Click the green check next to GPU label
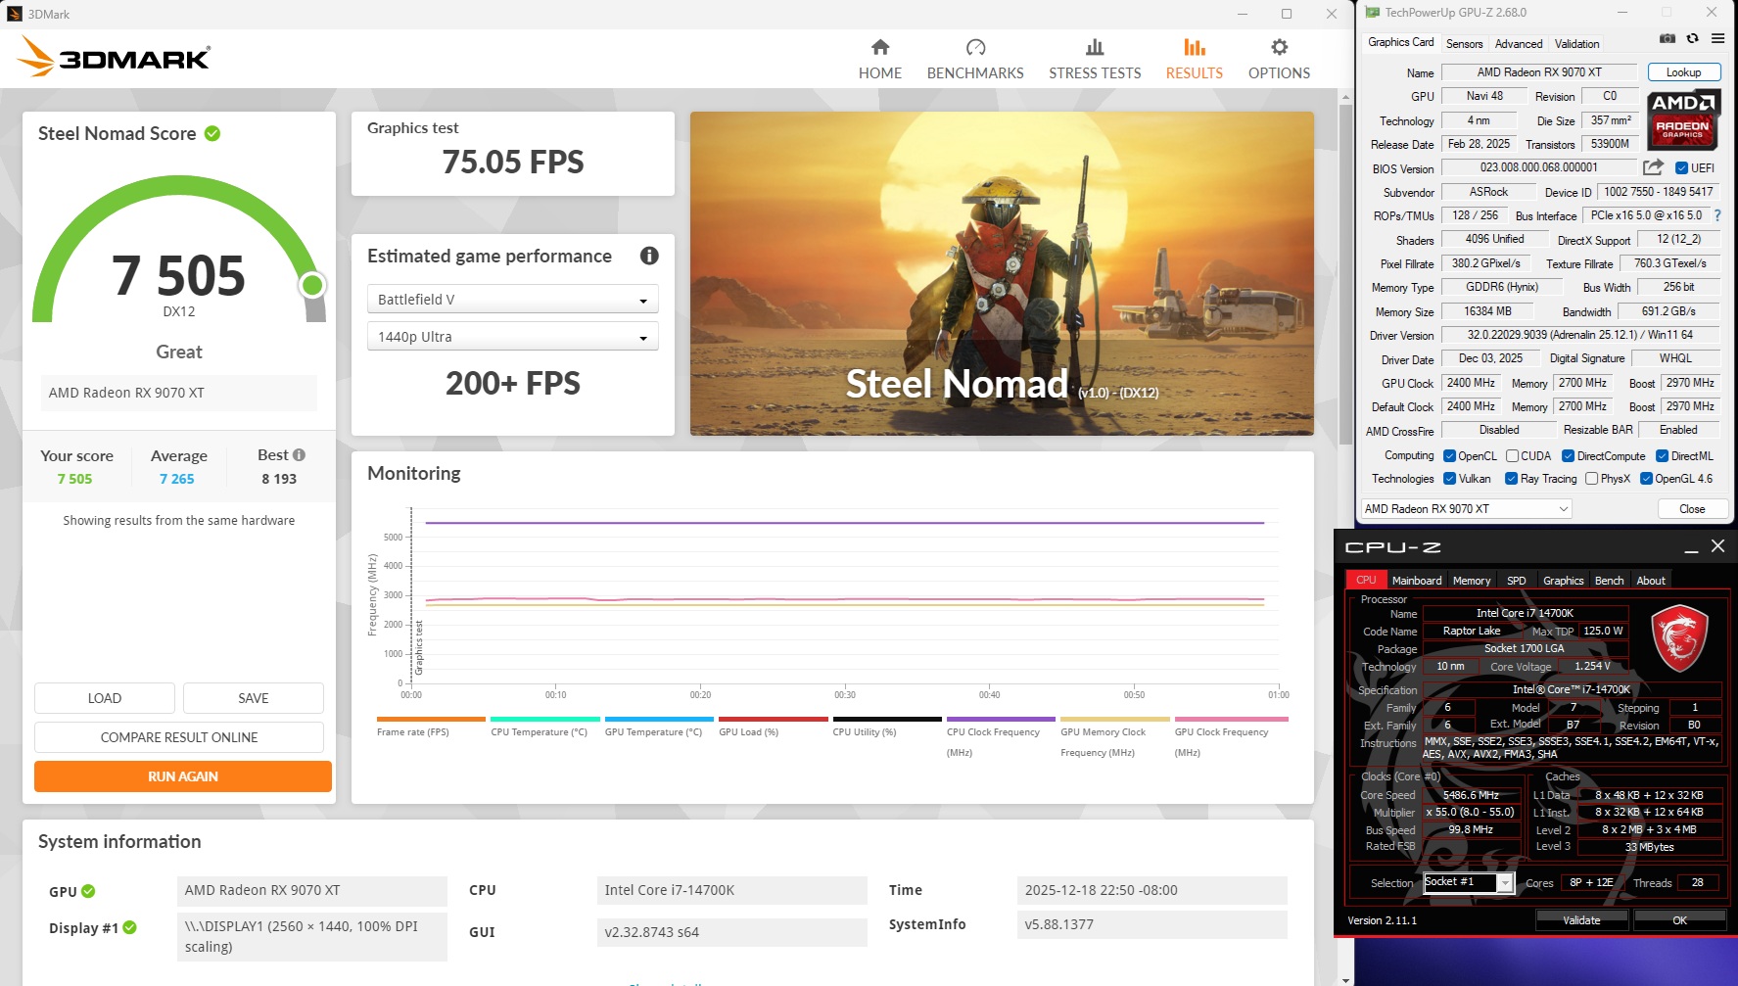1738x986 pixels. pyautogui.click(x=88, y=891)
